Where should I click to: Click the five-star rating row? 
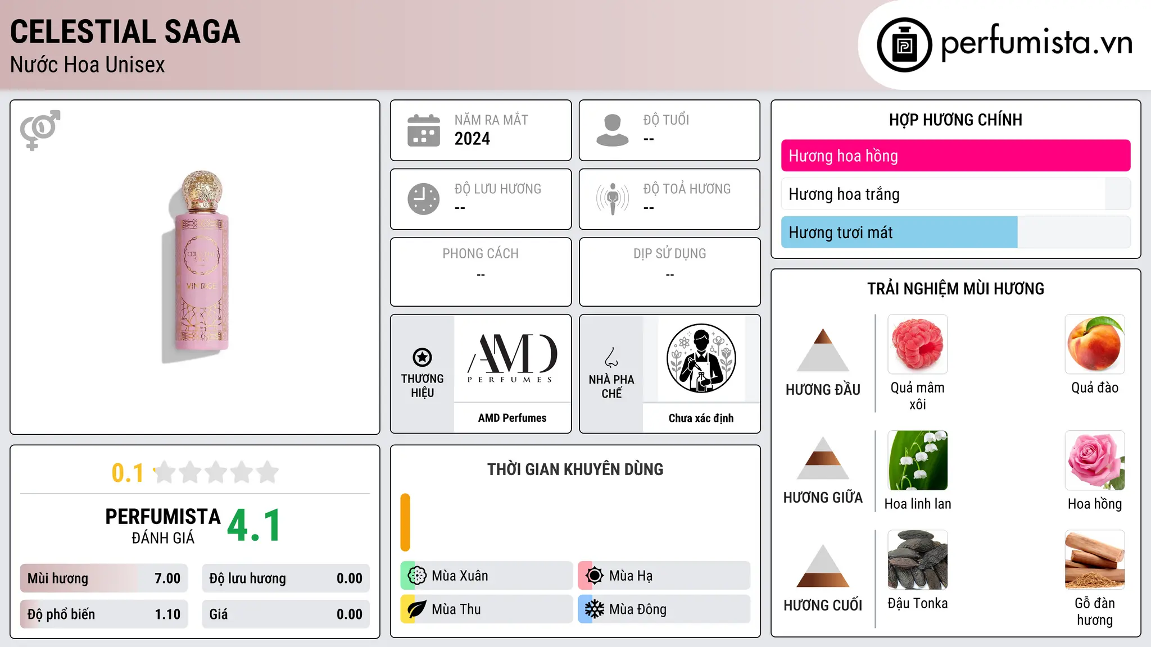coord(216,472)
